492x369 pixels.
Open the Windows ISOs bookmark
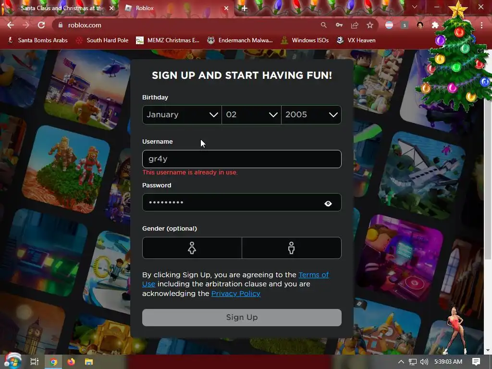305,40
